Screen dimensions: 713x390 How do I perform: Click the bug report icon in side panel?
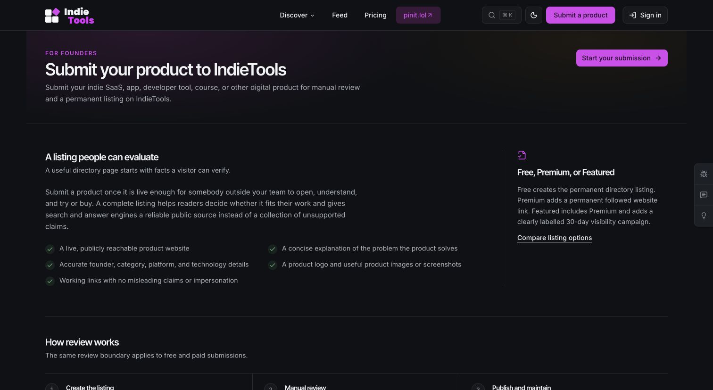coord(704,174)
